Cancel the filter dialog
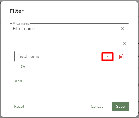Image resolution: width=139 pixels, height=118 pixels. click(x=97, y=106)
